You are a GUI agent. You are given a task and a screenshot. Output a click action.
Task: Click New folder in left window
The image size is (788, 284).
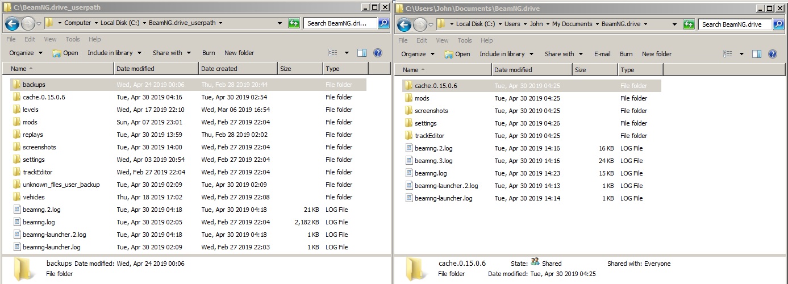tap(239, 53)
